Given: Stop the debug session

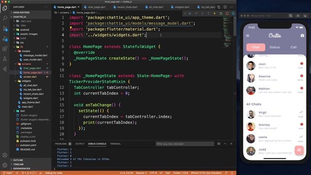Looking at the screenshot, I should point(227,14).
